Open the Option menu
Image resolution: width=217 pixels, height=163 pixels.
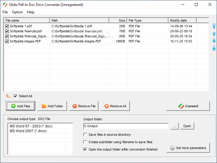[x=17, y=12]
